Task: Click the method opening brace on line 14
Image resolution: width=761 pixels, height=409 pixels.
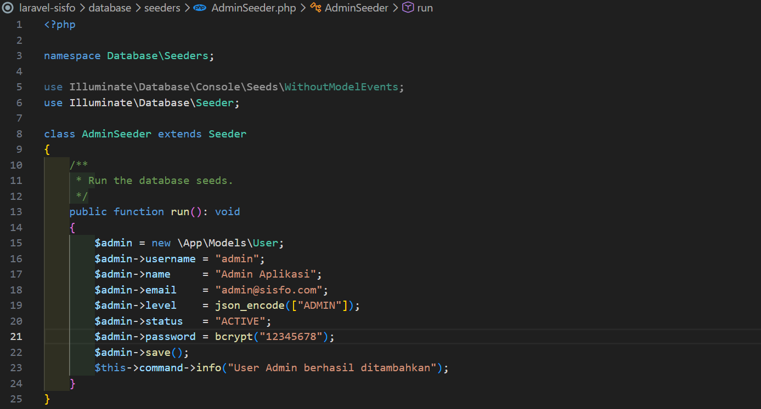Action: [72, 227]
